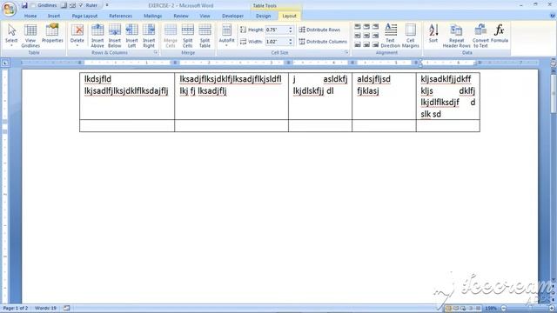Viewport: 557px width, 313px height.
Task: Insert a column to the left
Action: [x=131, y=36]
